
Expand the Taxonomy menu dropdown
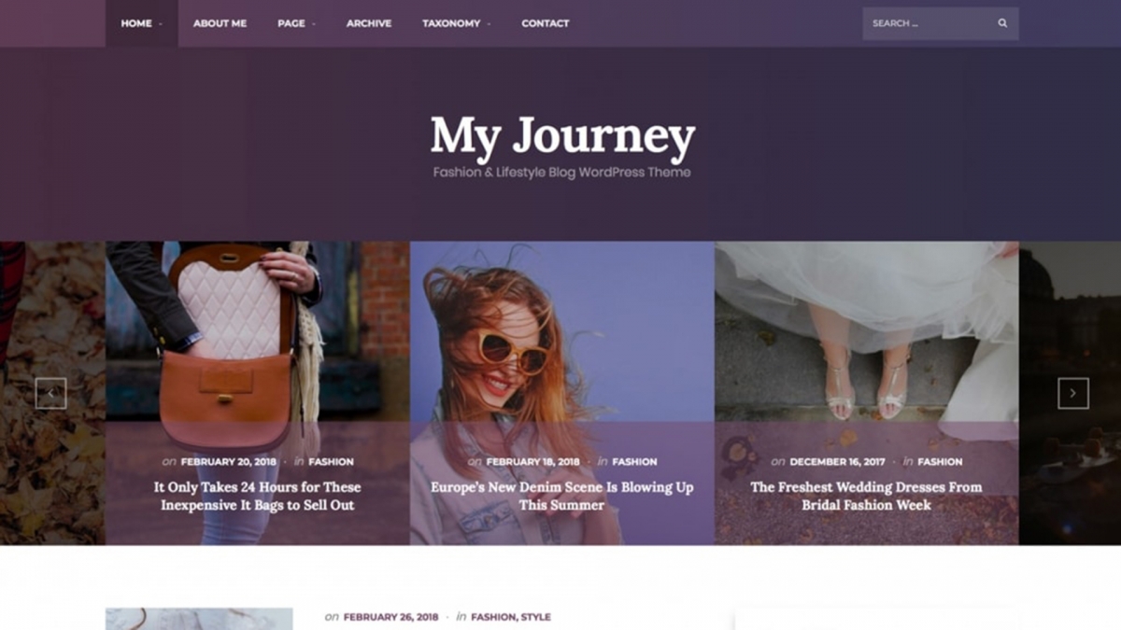[456, 23]
